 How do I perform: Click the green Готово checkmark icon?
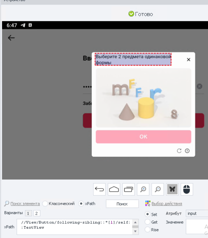point(131,14)
